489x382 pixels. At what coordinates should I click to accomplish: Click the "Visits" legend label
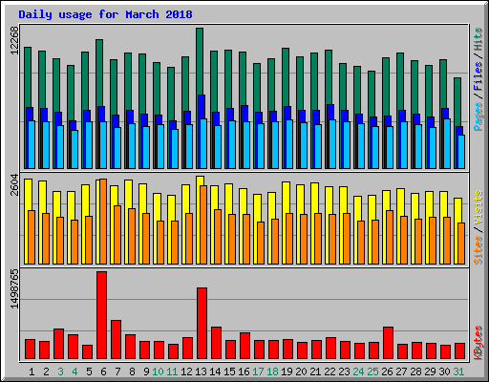(x=478, y=208)
